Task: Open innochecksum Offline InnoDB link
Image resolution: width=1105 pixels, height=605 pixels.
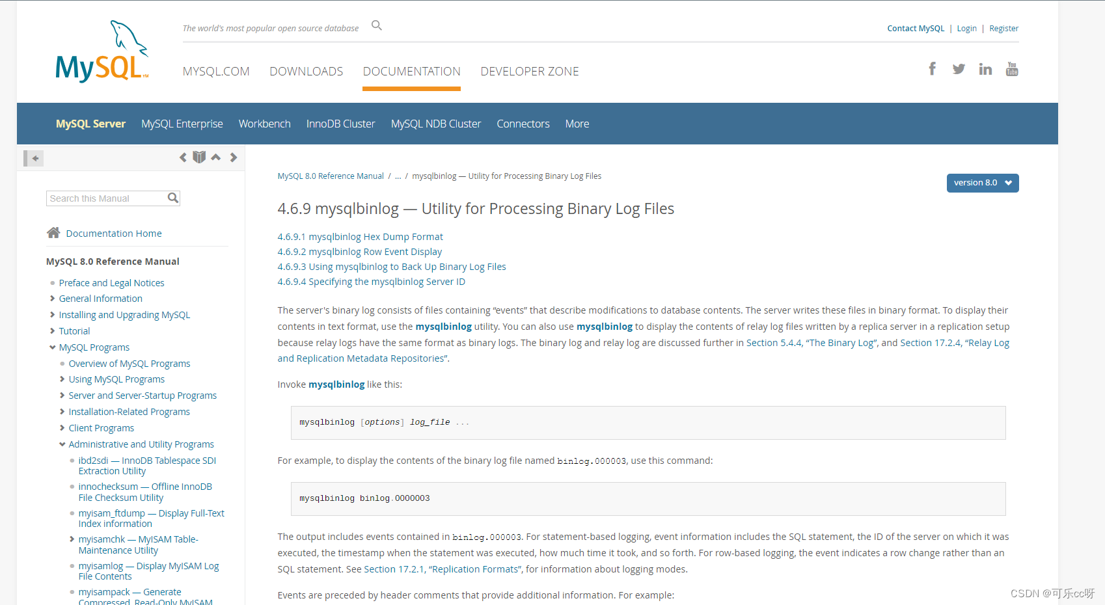Action: [145, 492]
